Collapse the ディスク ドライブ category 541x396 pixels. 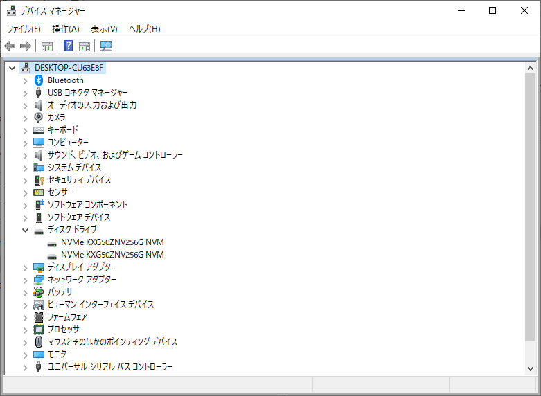tap(25, 230)
